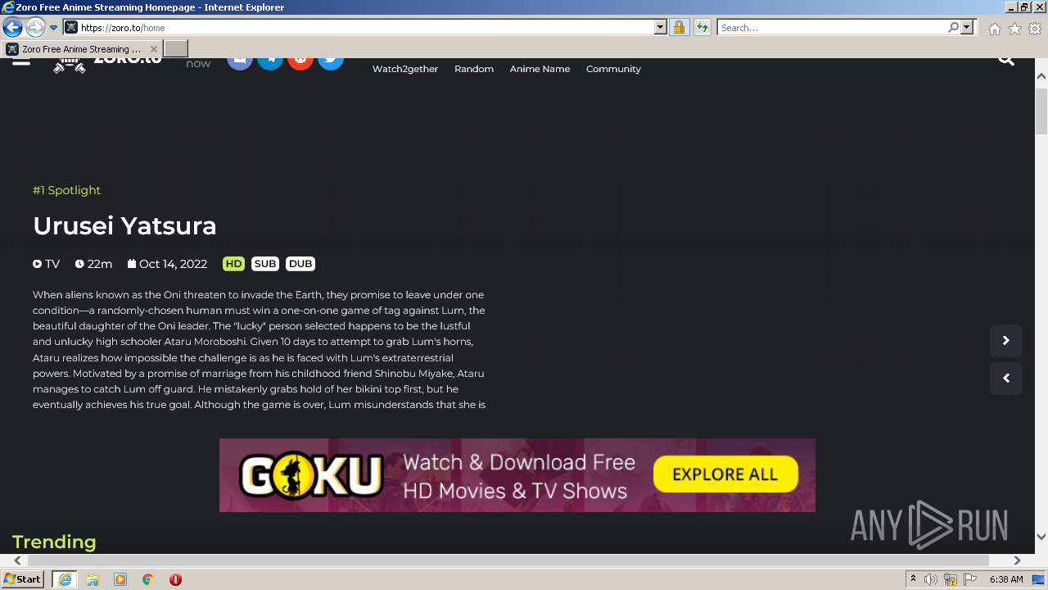1048x590 pixels.
Task: Click the browser Forward arrow button
Action: pyautogui.click(x=35, y=28)
